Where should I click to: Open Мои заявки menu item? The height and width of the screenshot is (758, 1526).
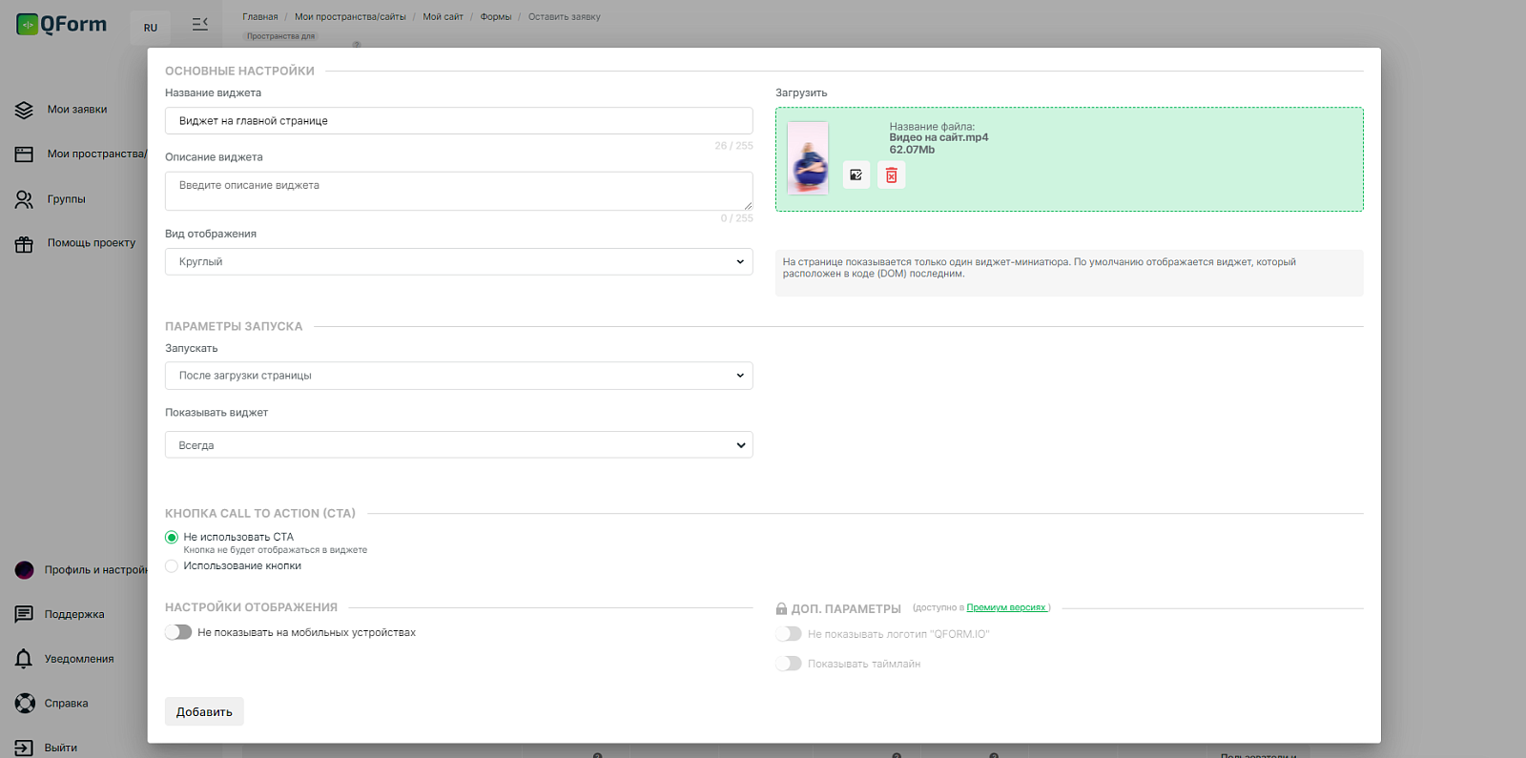[x=77, y=110]
